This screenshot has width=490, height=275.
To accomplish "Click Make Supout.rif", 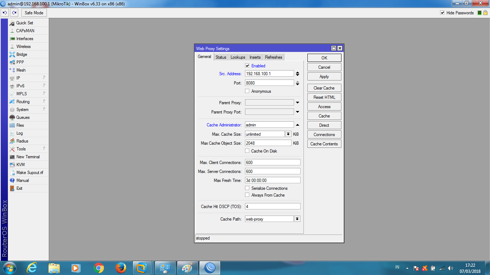I will point(28,173).
